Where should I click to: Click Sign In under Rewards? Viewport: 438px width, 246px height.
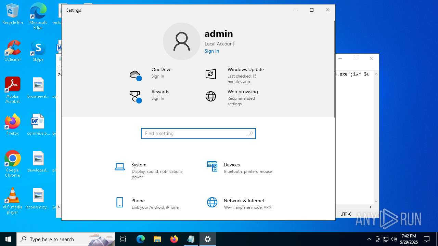tap(158, 98)
